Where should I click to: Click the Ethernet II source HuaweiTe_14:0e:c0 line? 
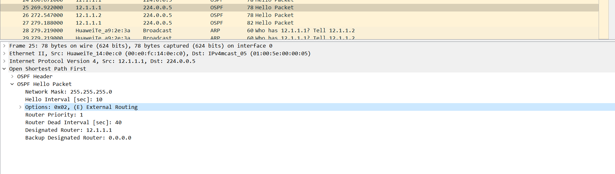(160, 54)
